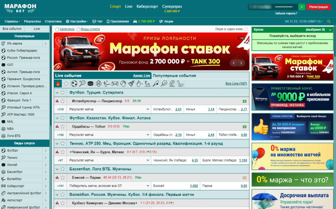Show next banner slide arrow

pyautogui.click(x=241, y=63)
